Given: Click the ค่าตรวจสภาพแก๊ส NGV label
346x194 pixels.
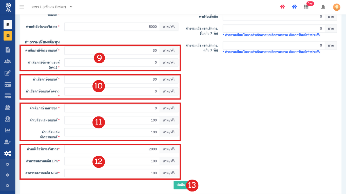Looking at the screenshot, I should (x=43, y=173).
